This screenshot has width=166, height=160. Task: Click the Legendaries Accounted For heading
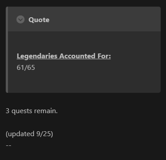tap(64, 56)
